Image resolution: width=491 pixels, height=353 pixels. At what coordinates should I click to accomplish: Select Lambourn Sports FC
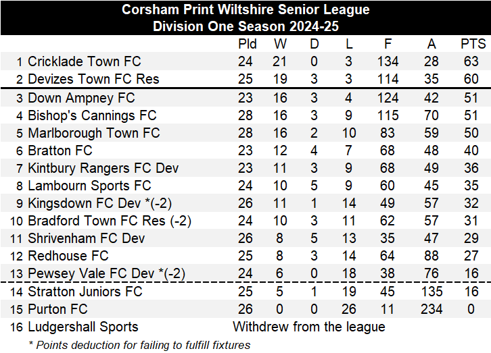[89, 186]
